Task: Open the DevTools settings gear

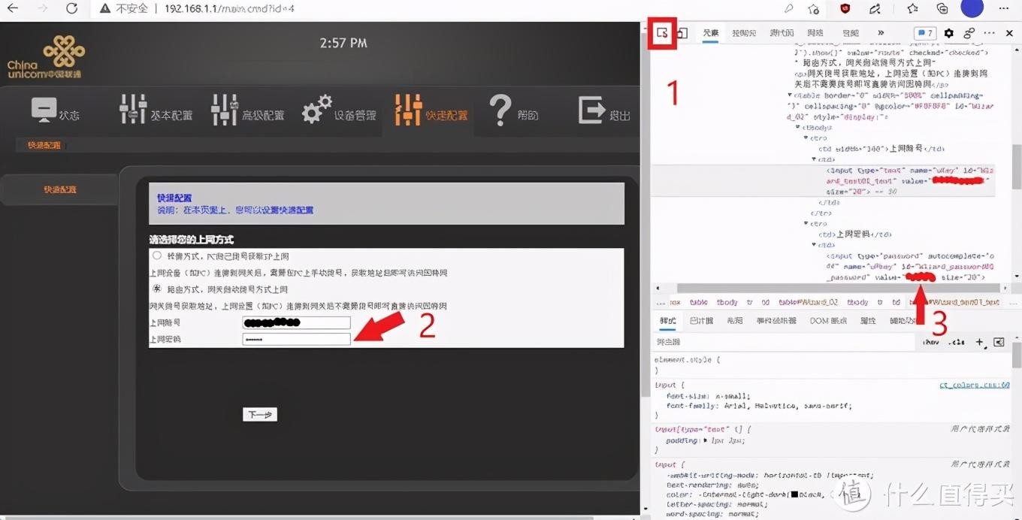Action: (x=948, y=32)
